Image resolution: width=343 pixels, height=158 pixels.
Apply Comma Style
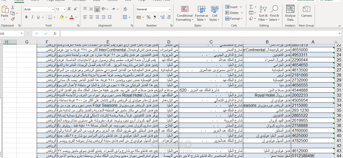point(154,17)
